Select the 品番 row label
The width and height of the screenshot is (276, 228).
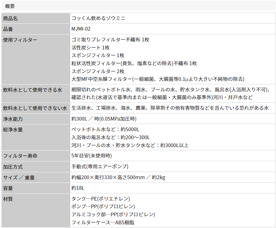[x=8, y=29]
